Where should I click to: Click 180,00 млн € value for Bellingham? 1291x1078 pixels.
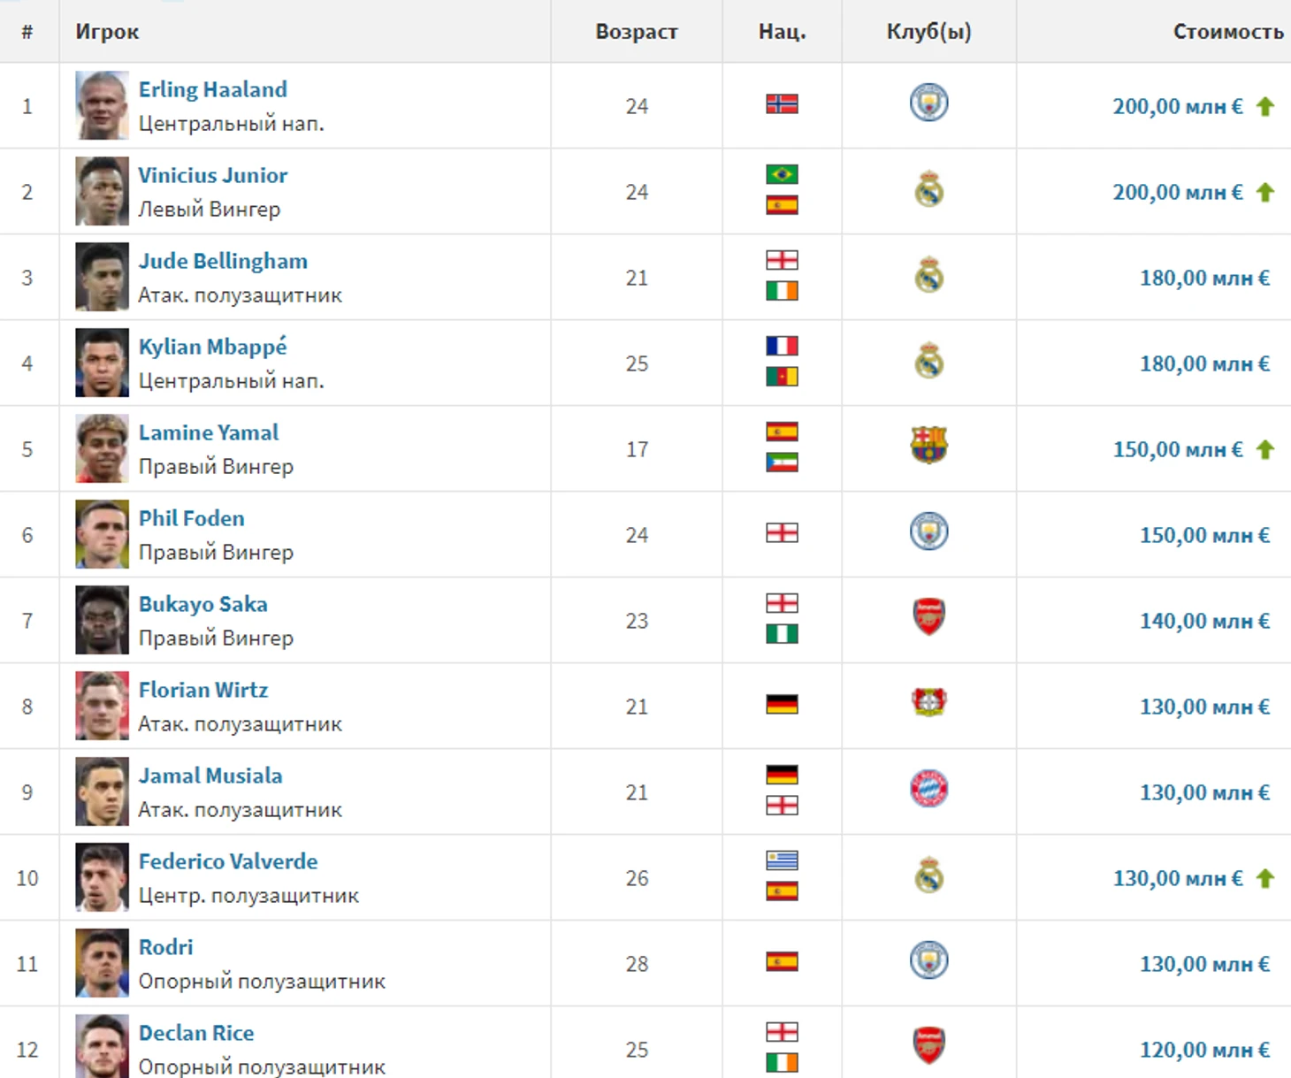(x=1204, y=278)
